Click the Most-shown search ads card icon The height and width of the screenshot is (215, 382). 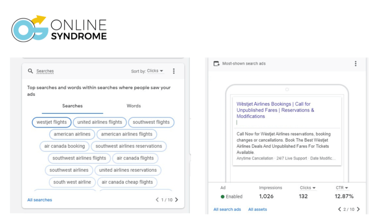coord(216,63)
